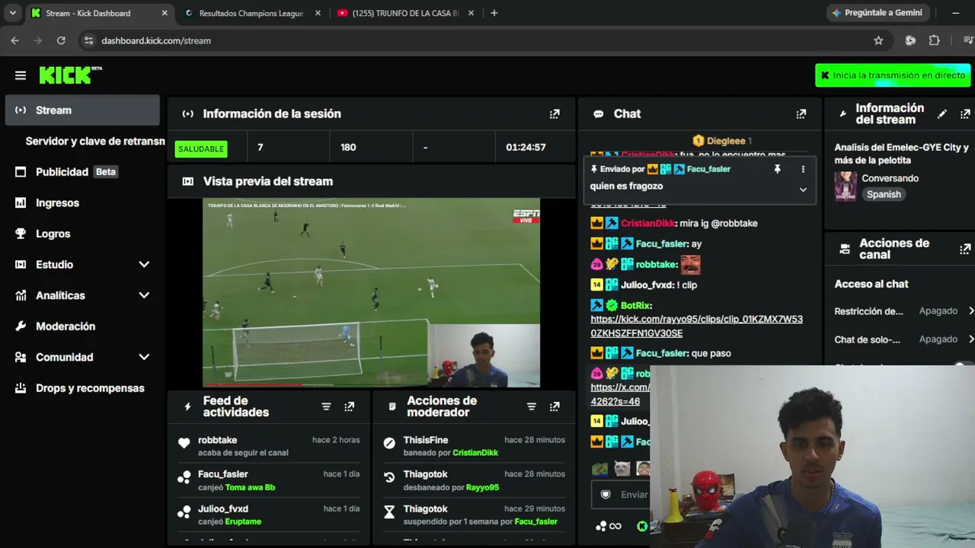
Task: Expand the Comunidad sidebar section
Action: click(144, 357)
